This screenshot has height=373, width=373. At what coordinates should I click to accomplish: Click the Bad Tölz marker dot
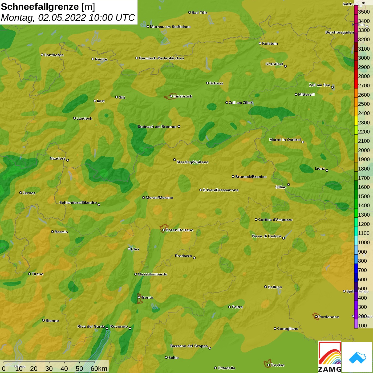point(189,12)
